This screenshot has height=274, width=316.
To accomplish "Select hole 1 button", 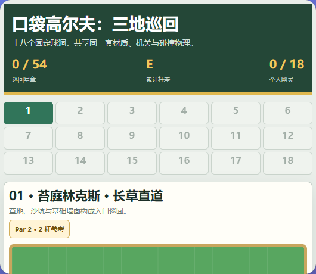I will tap(28, 113).
